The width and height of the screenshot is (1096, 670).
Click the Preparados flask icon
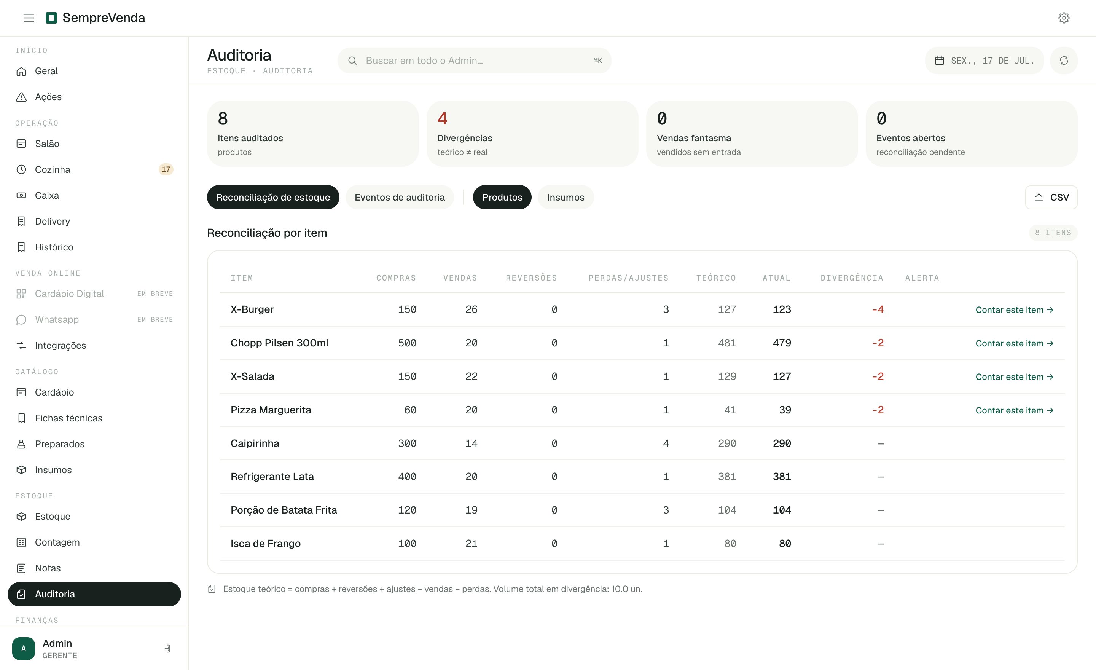(21, 443)
